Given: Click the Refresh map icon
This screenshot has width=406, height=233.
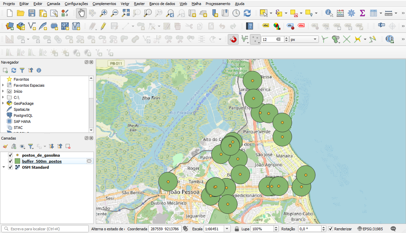Looking at the screenshot, I should (247, 13).
